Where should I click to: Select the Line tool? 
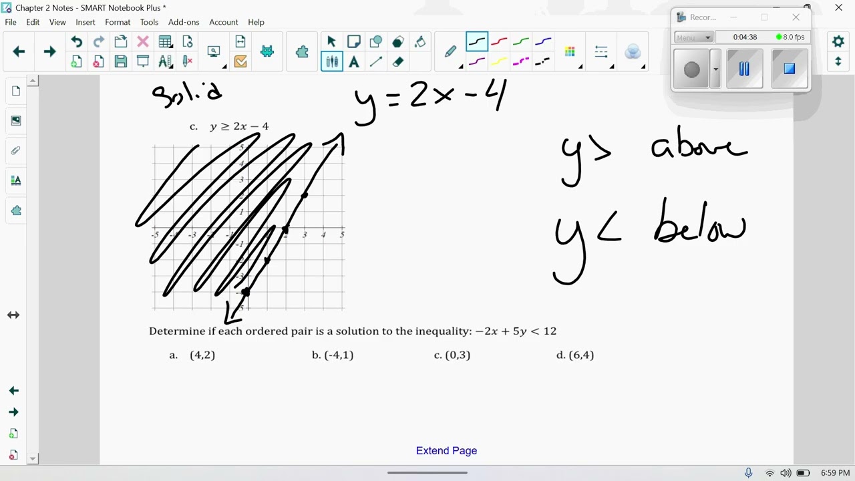(x=376, y=62)
